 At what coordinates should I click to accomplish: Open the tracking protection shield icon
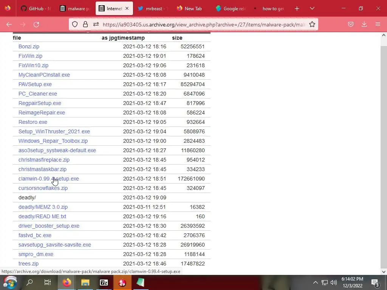75,24
